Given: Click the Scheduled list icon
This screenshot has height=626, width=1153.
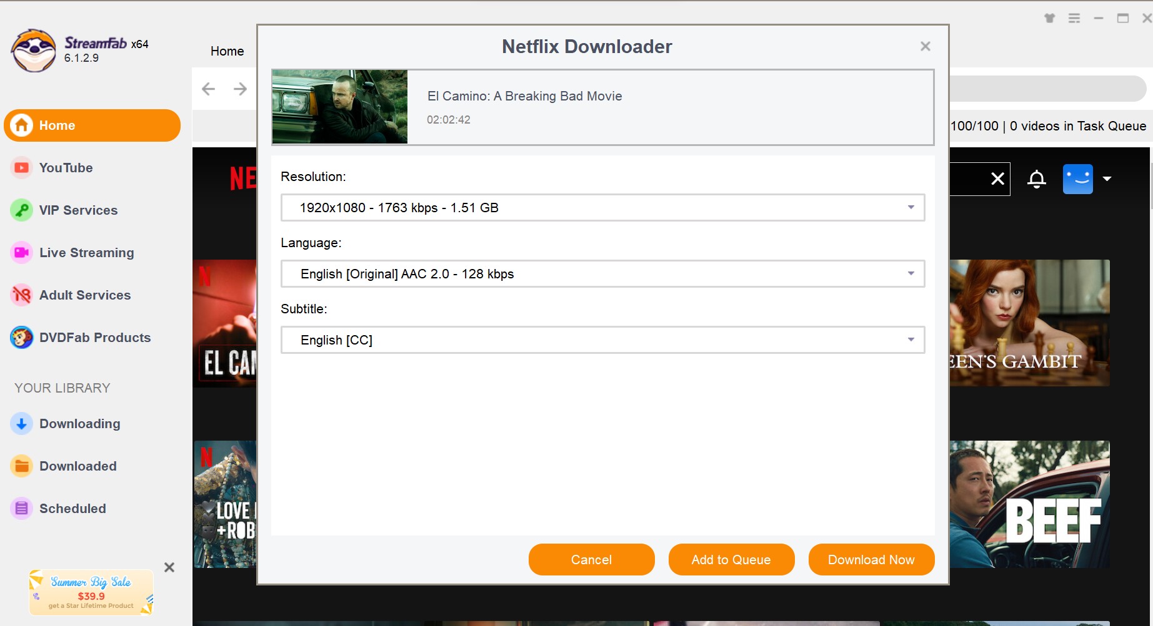Looking at the screenshot, I should click(x=21, y=509).
